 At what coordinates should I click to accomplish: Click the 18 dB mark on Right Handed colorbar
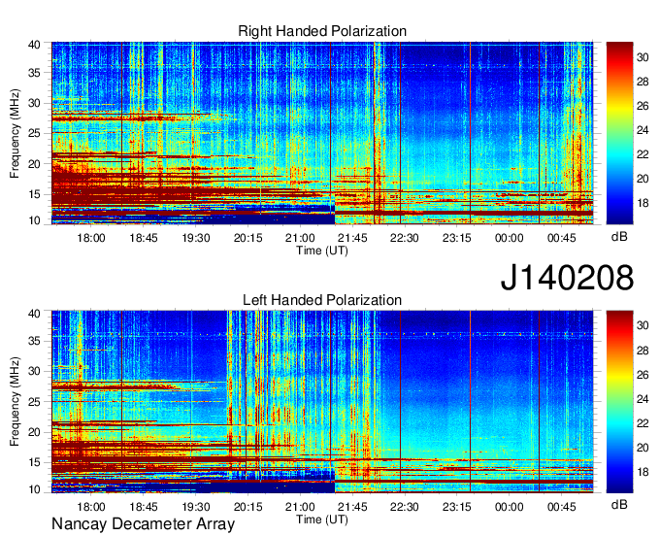pos(643,203)
